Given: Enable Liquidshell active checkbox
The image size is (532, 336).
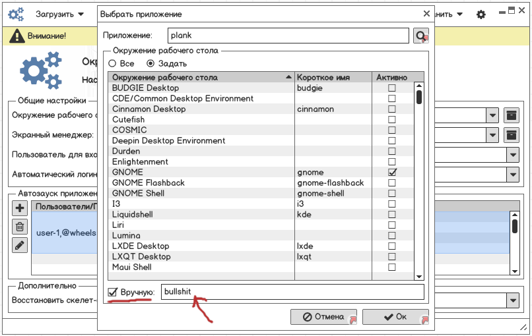Looking at the screenshot, I should [392, 214].
